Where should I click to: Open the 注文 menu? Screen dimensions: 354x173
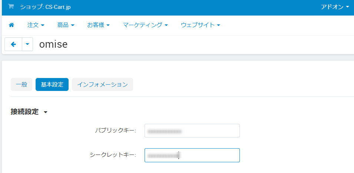[36, 25]
